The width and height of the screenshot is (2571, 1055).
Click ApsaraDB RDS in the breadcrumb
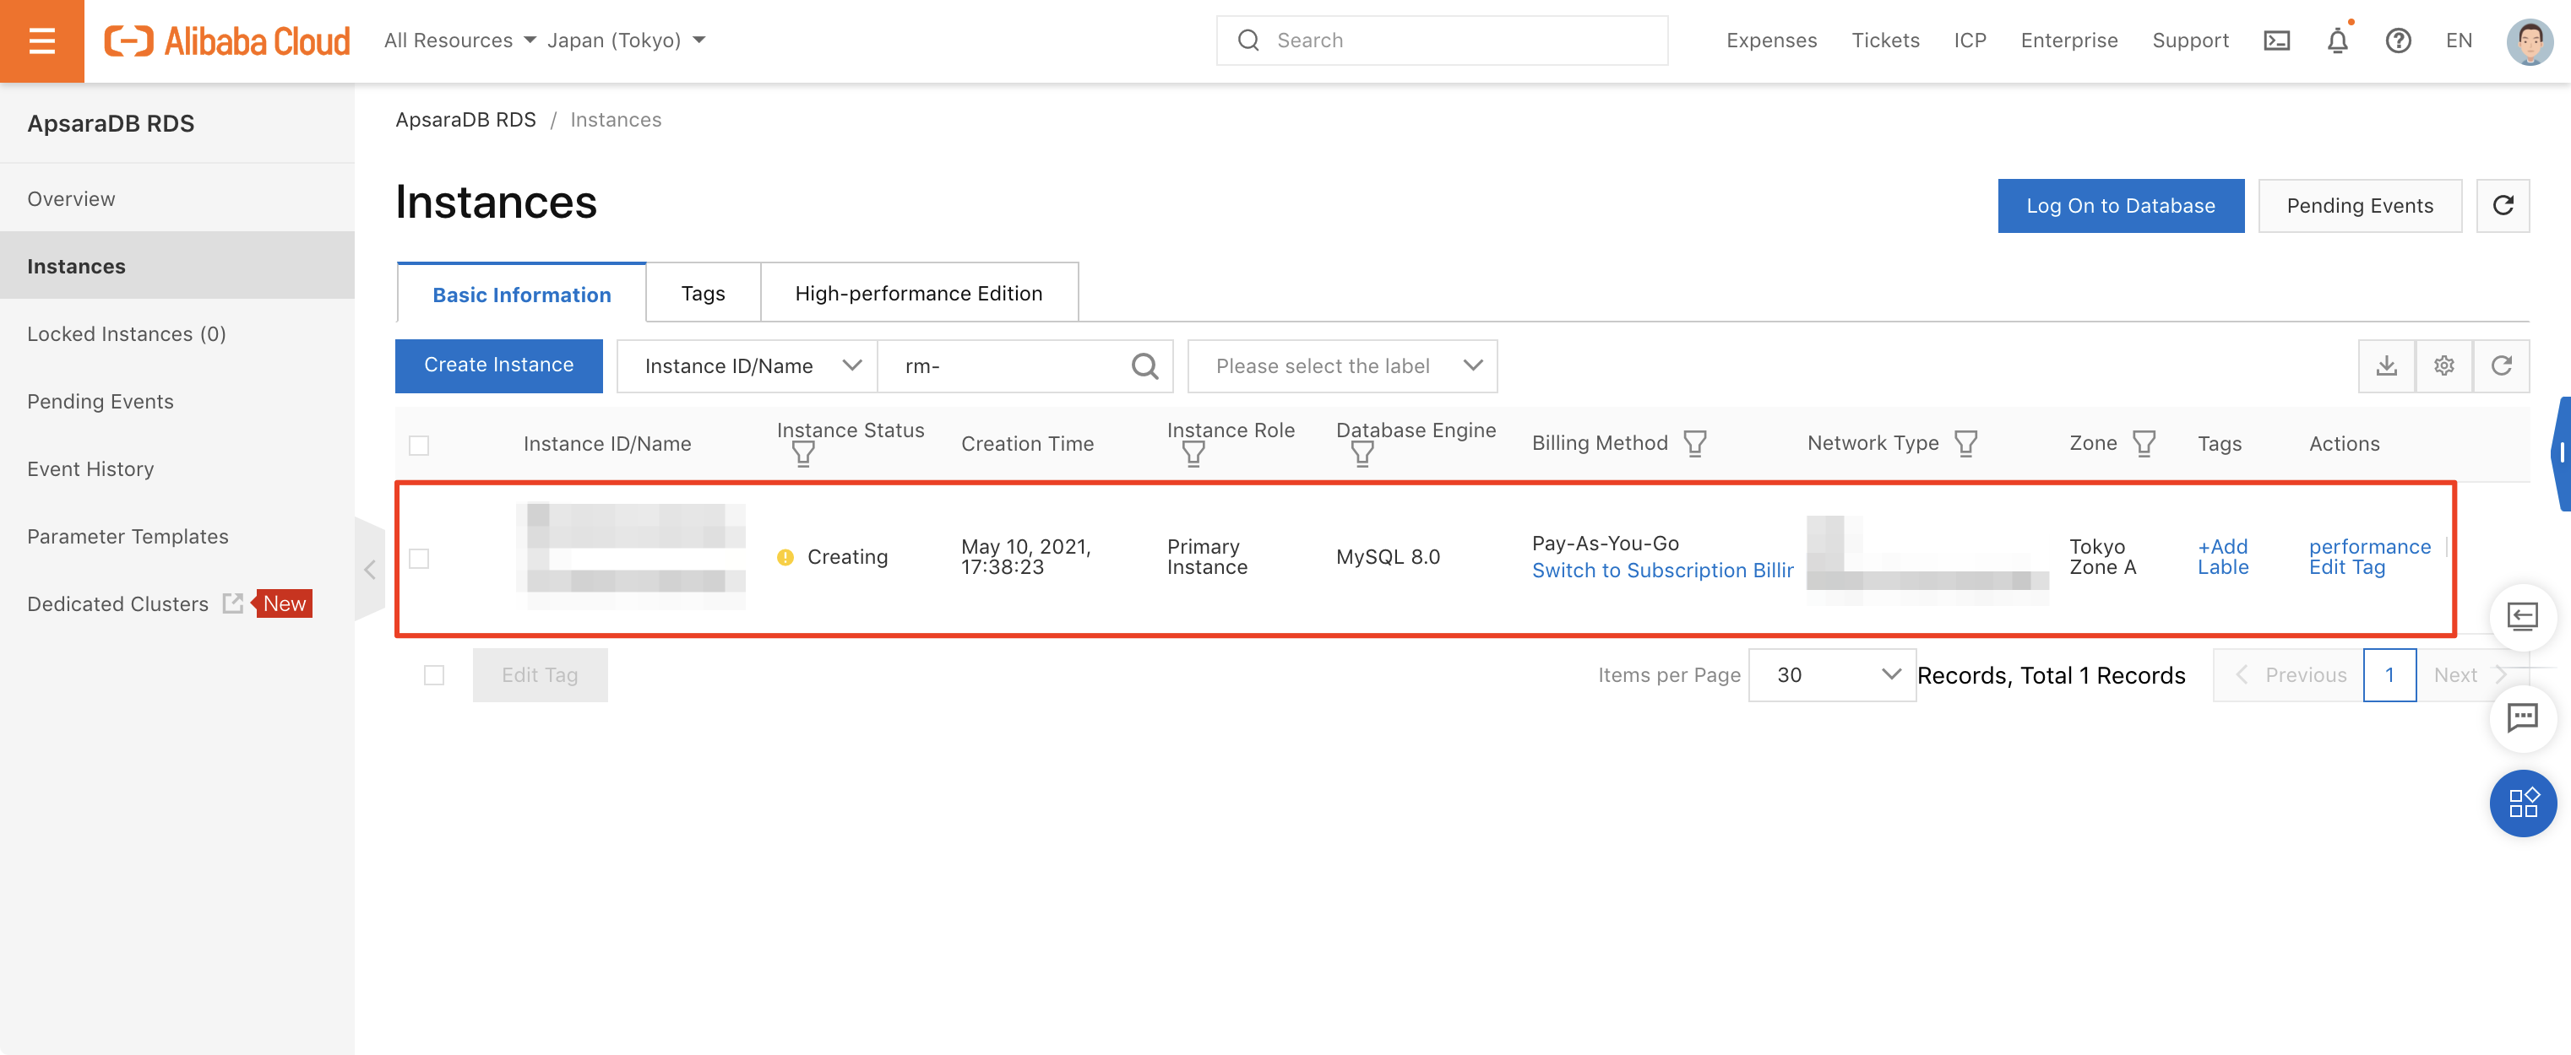point(465,120)
